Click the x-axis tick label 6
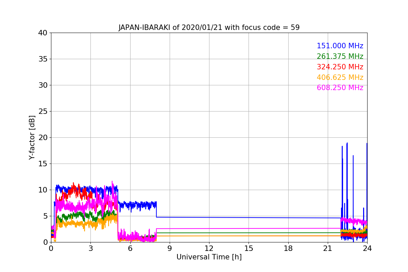The width and height of the screenshot is (408, 272). 130,249
